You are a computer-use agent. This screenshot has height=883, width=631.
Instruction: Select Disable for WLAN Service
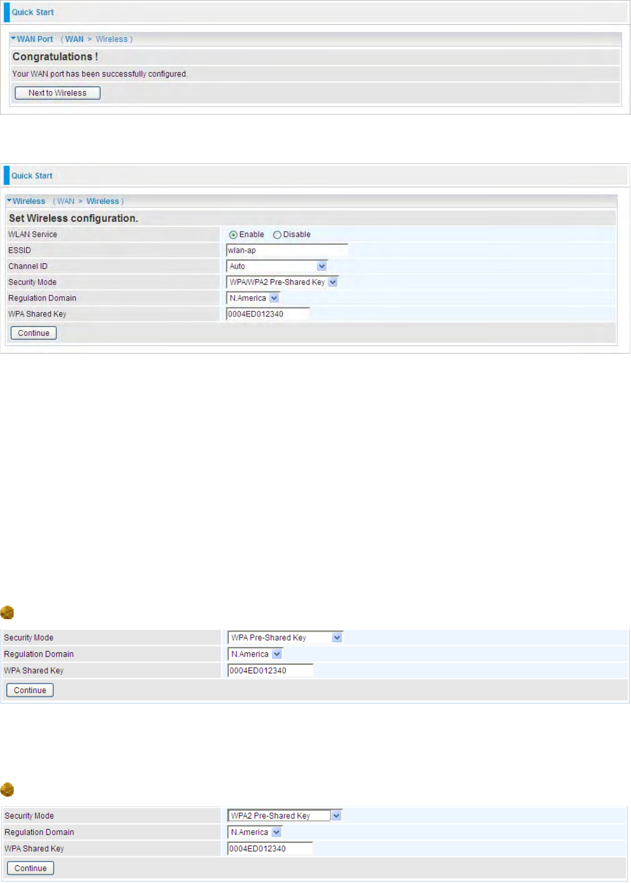[x=277, y=235]
